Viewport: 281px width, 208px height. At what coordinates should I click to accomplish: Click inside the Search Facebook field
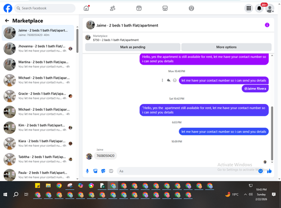point(45,8)
